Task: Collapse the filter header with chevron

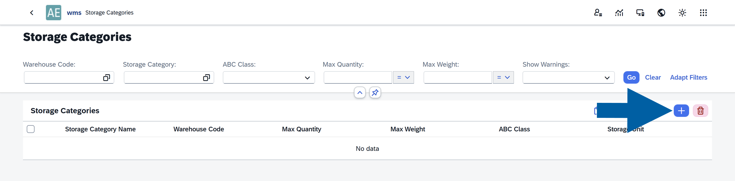Action: click(360, 93)
